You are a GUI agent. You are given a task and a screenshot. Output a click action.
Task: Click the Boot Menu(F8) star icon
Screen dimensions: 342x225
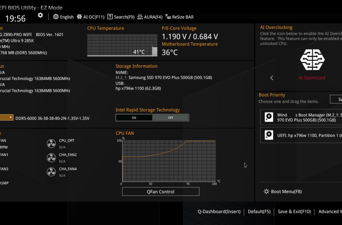point(266,191)
